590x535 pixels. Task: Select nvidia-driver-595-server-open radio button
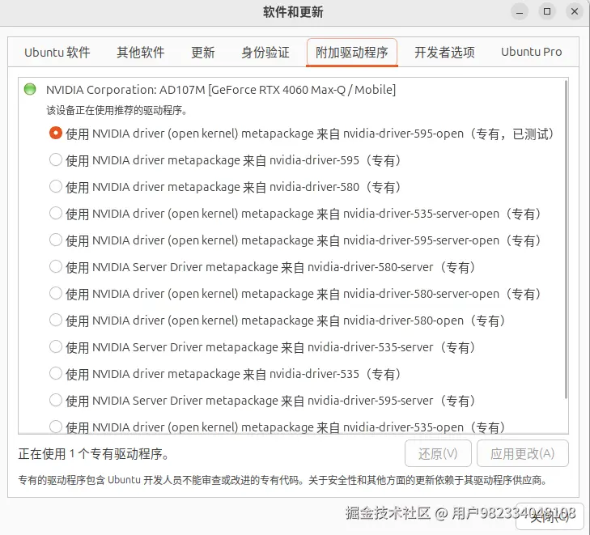[56, 240]
